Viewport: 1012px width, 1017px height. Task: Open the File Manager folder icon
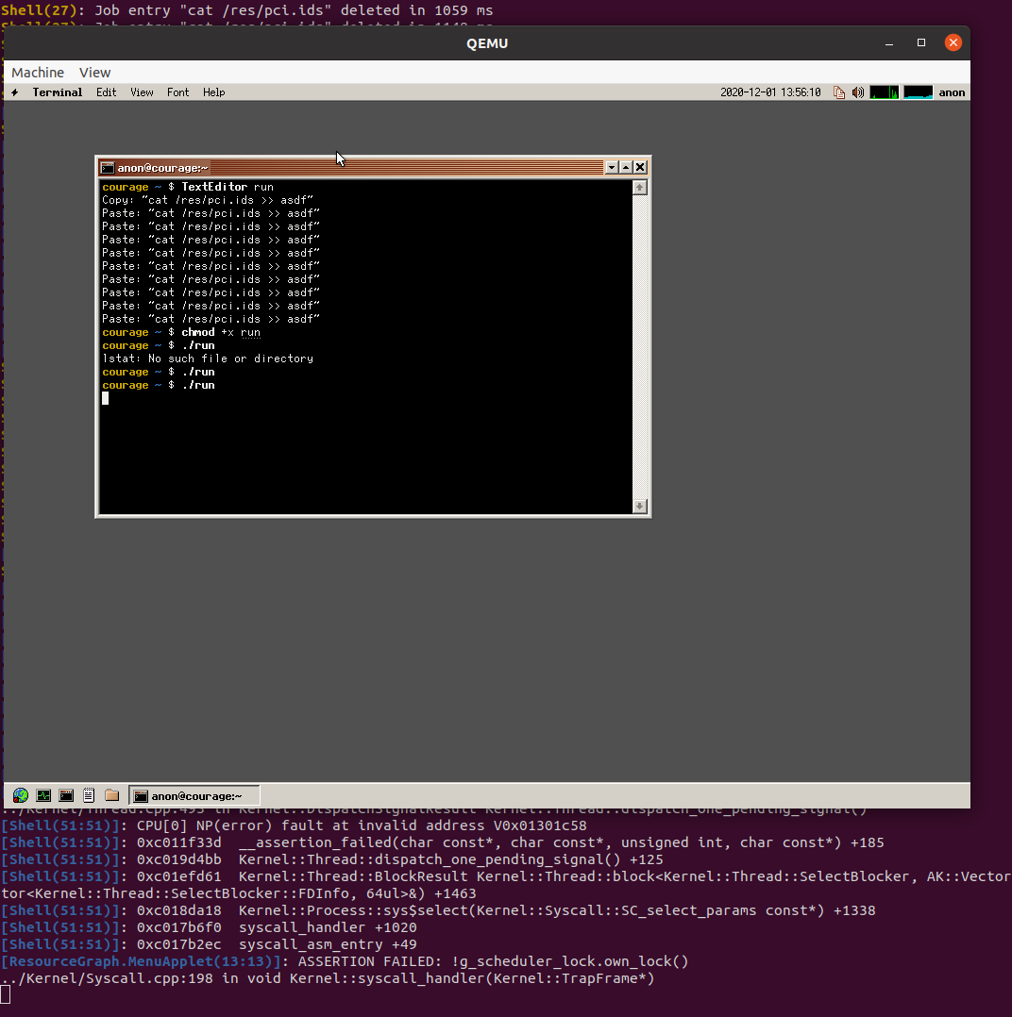pos(111,795)
